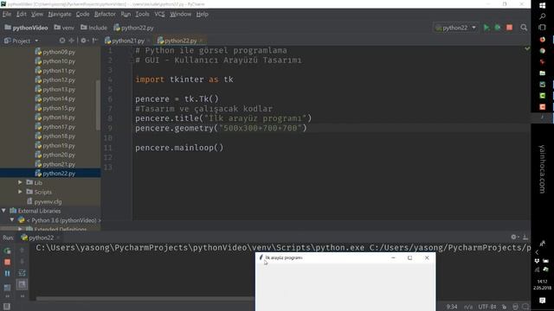Select python19.py in project tree
This screenshot has width=554, height=311.
pos(55,145)
